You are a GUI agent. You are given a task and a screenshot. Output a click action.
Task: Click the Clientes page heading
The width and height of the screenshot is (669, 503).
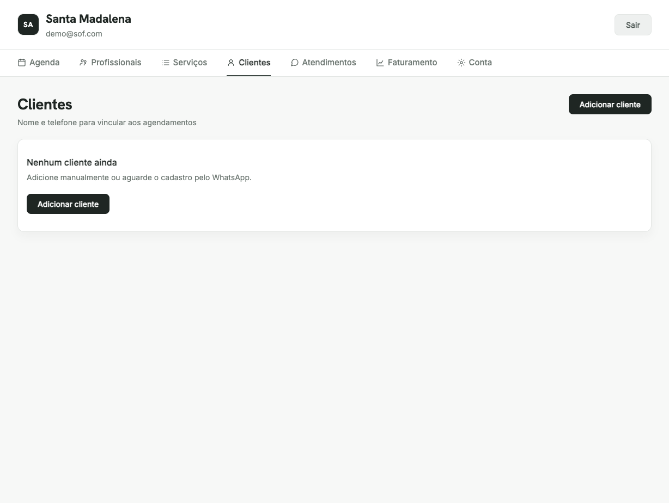coord(45,105)
